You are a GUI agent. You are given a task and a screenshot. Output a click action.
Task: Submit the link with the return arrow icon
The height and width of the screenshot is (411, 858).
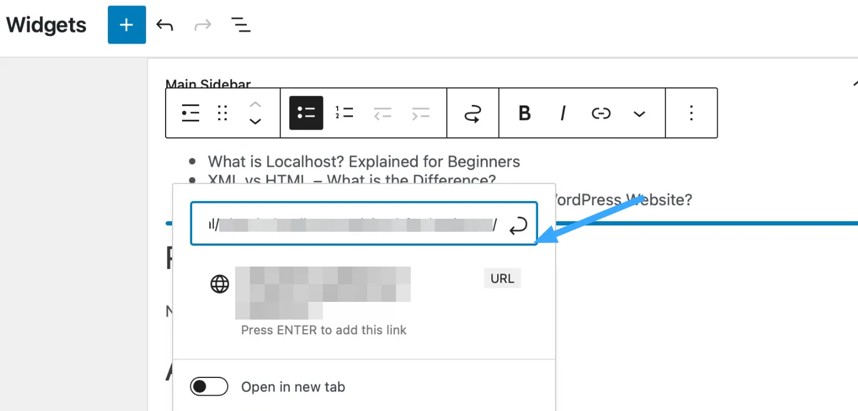(x=518, y=225)
